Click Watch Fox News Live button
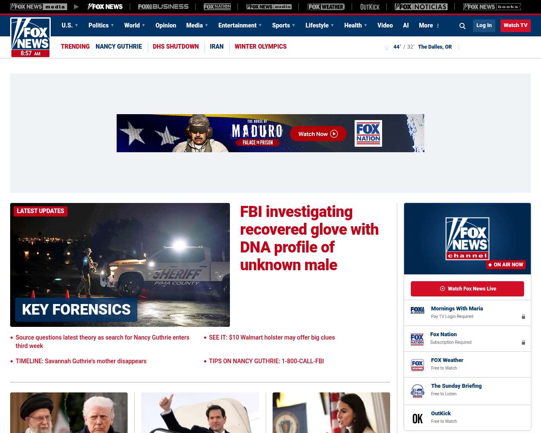 tap(467, 289)
